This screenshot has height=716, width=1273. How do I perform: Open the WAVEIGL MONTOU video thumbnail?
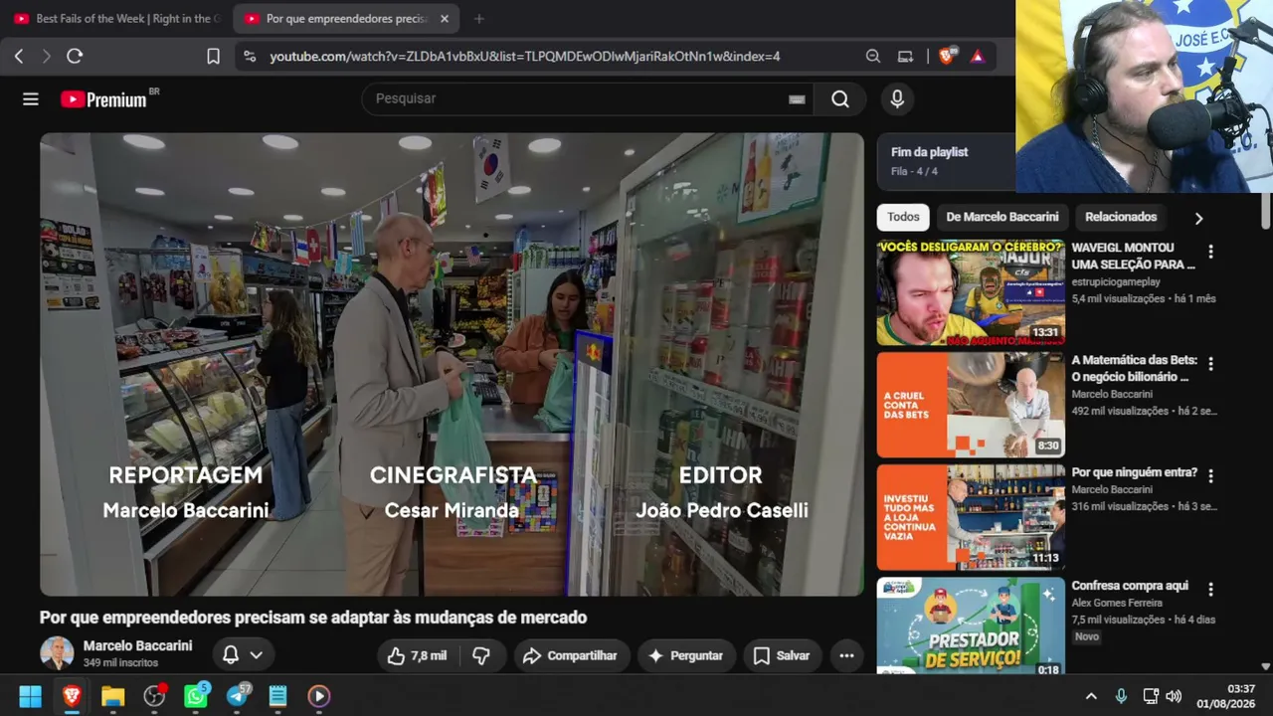(971, 292)
